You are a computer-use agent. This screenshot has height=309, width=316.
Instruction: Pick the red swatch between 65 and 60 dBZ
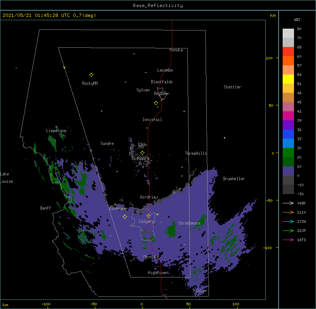pyautogui.click(x=288, y=51)
